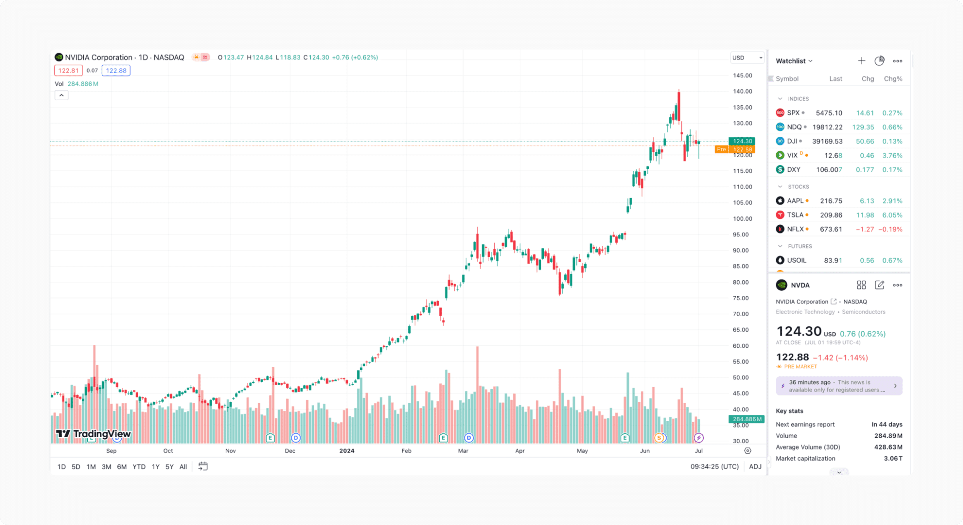Select VIX row in the watchlist

839,155
